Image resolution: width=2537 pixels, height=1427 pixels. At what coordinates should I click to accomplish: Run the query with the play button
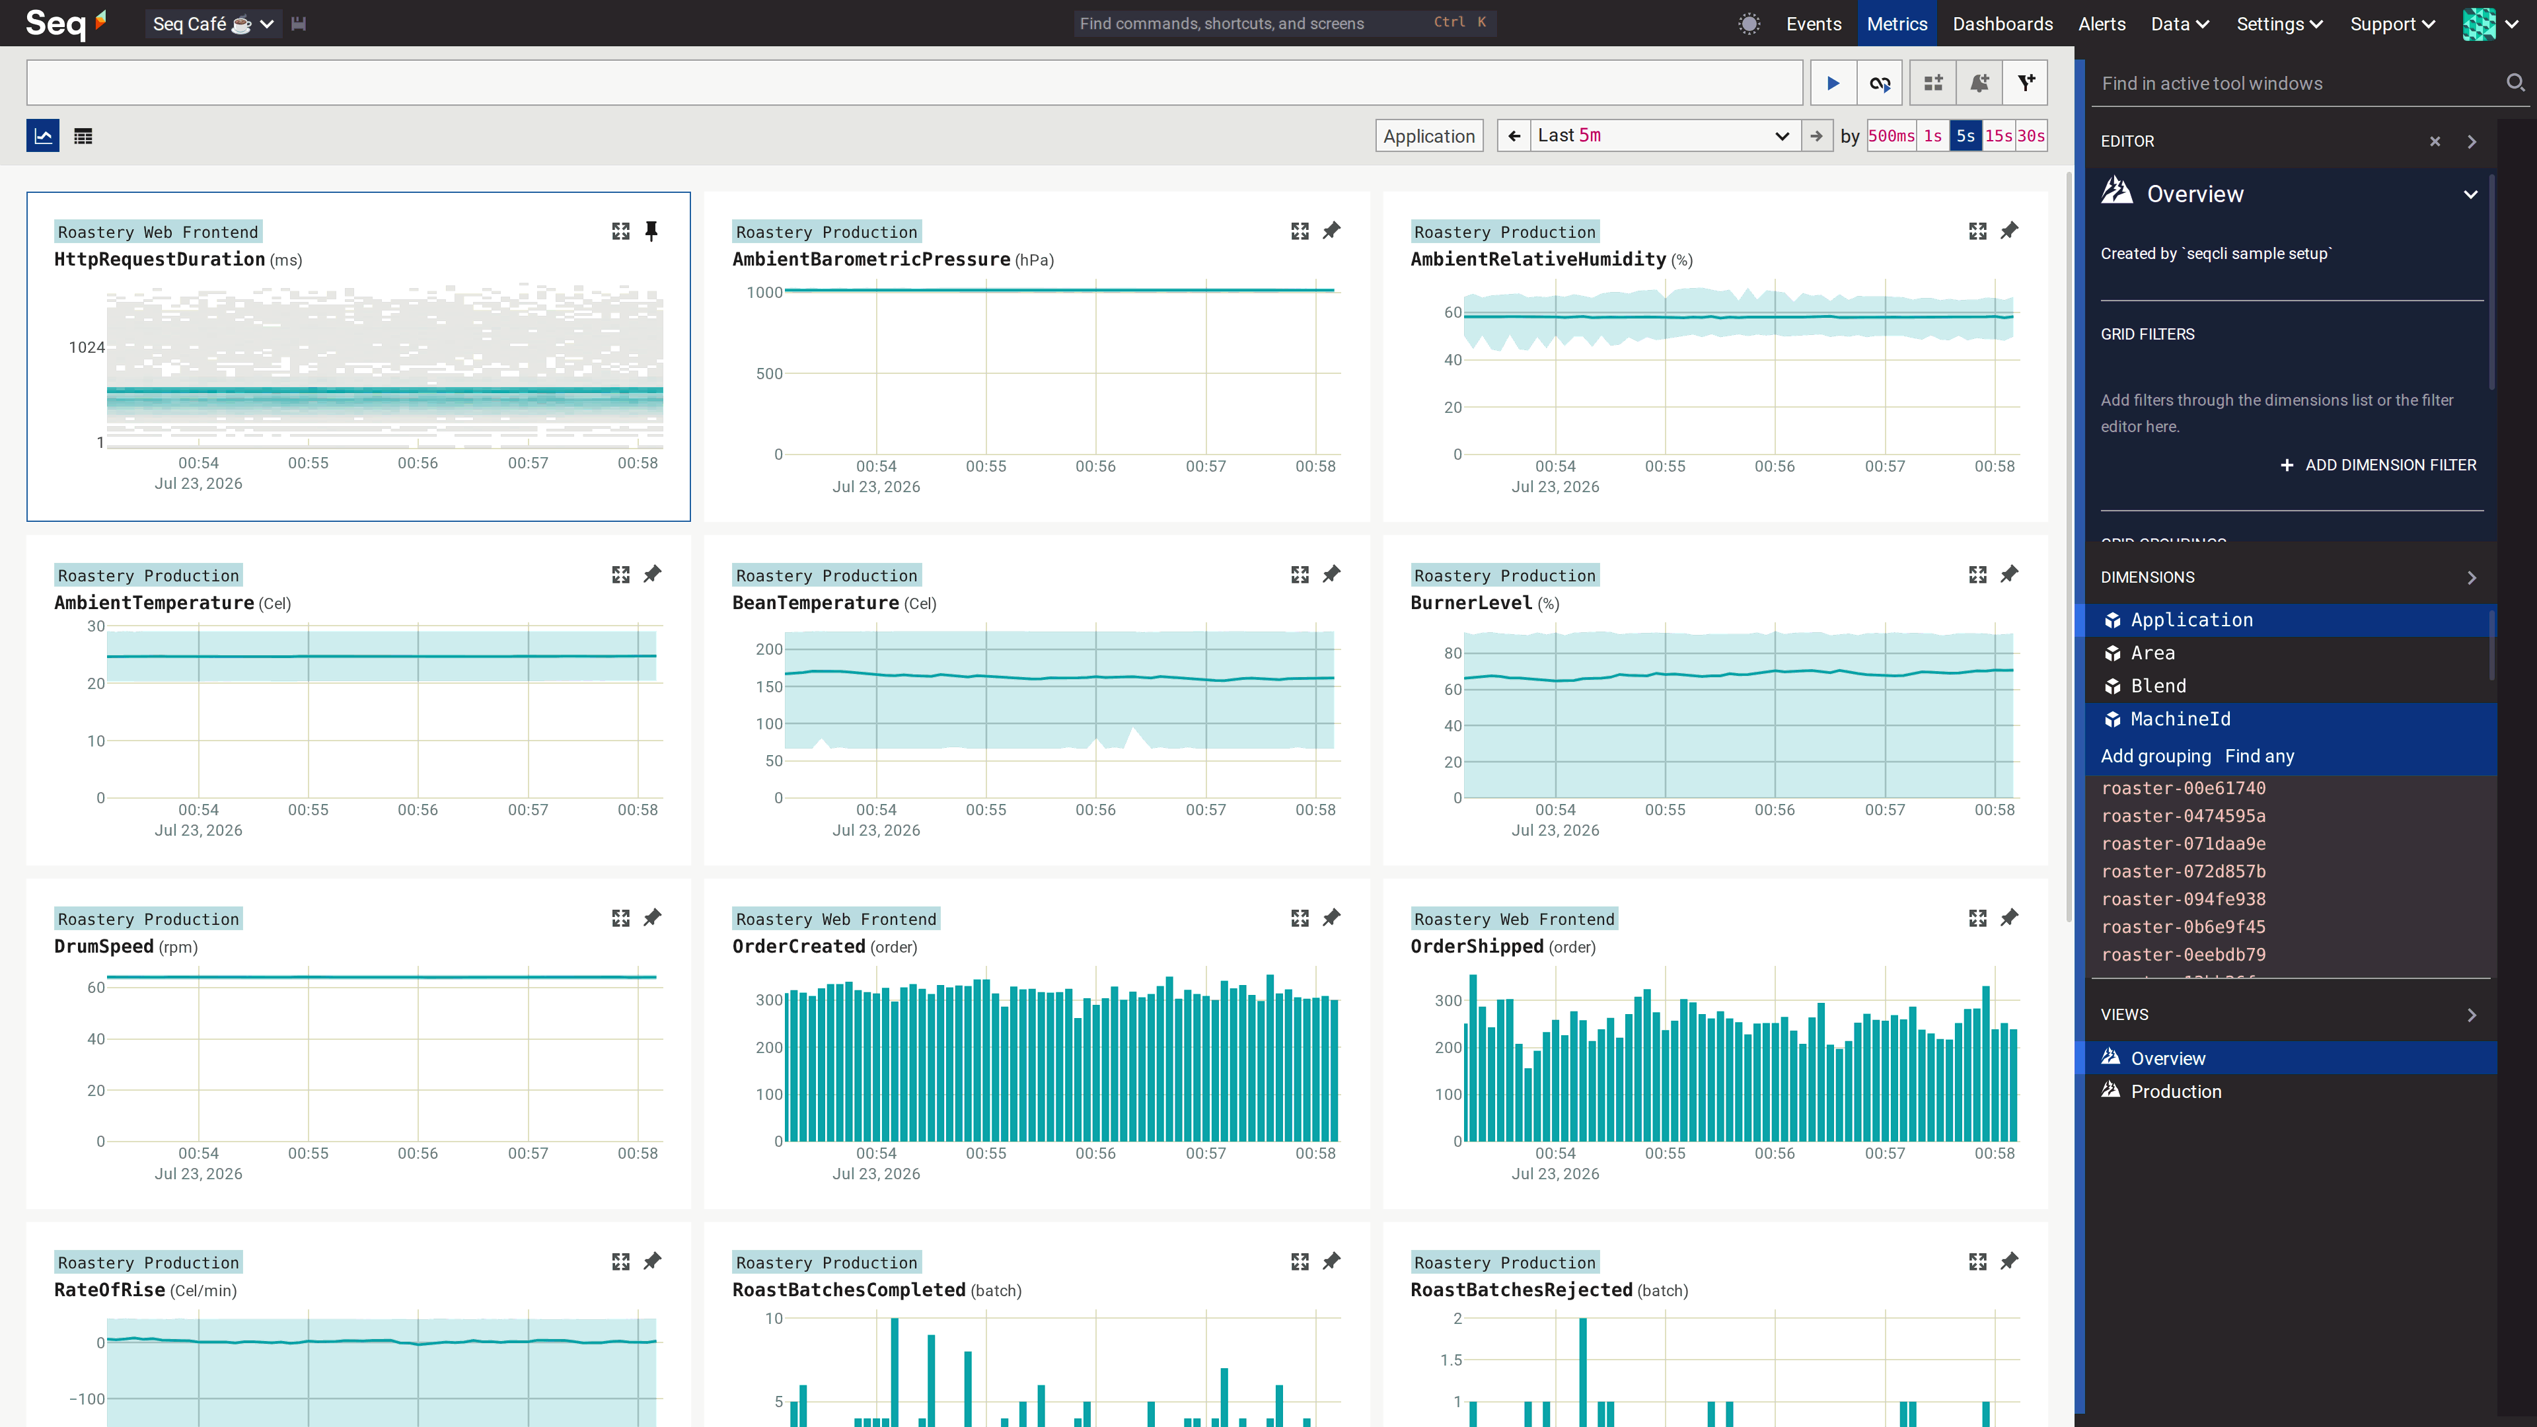[x=1833, y=83]
